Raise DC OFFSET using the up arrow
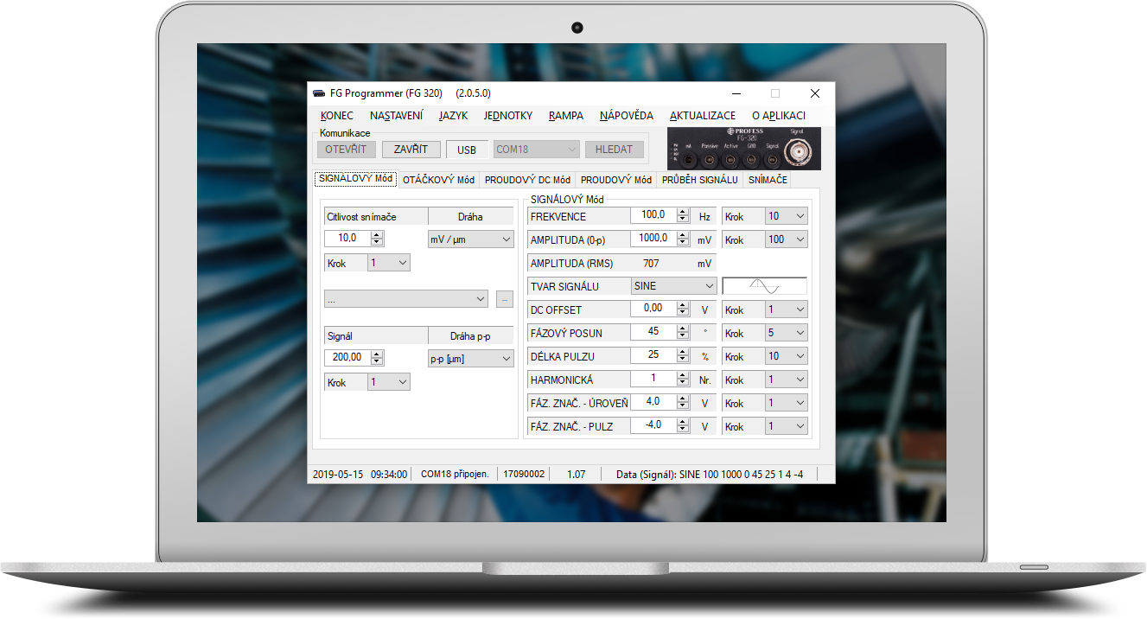 coord(683,305)
